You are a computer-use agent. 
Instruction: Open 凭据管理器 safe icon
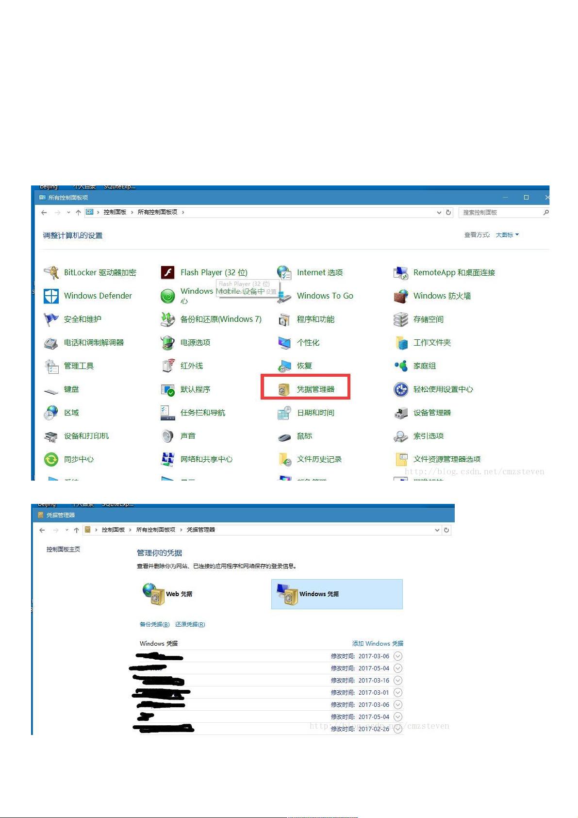coord(284,389)
